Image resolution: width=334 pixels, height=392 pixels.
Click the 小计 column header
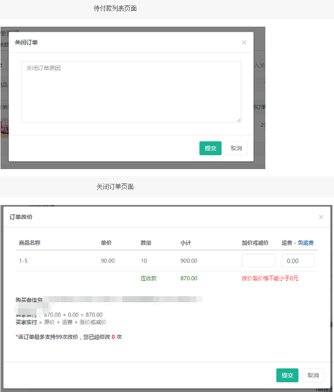coord(185,243)
